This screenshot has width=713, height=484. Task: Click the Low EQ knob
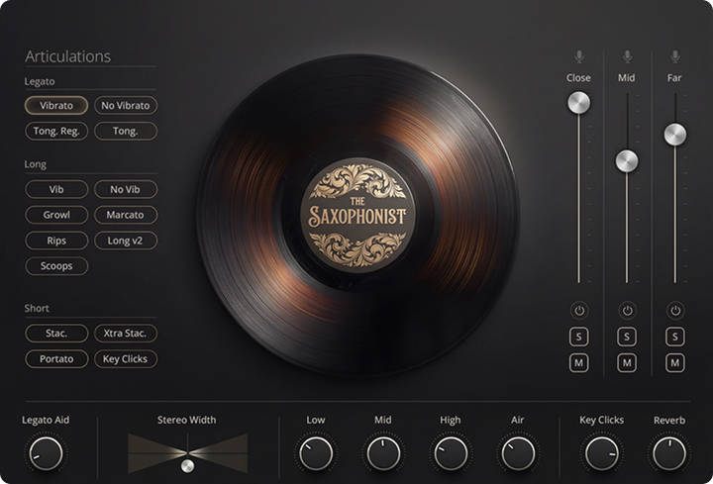316,453
